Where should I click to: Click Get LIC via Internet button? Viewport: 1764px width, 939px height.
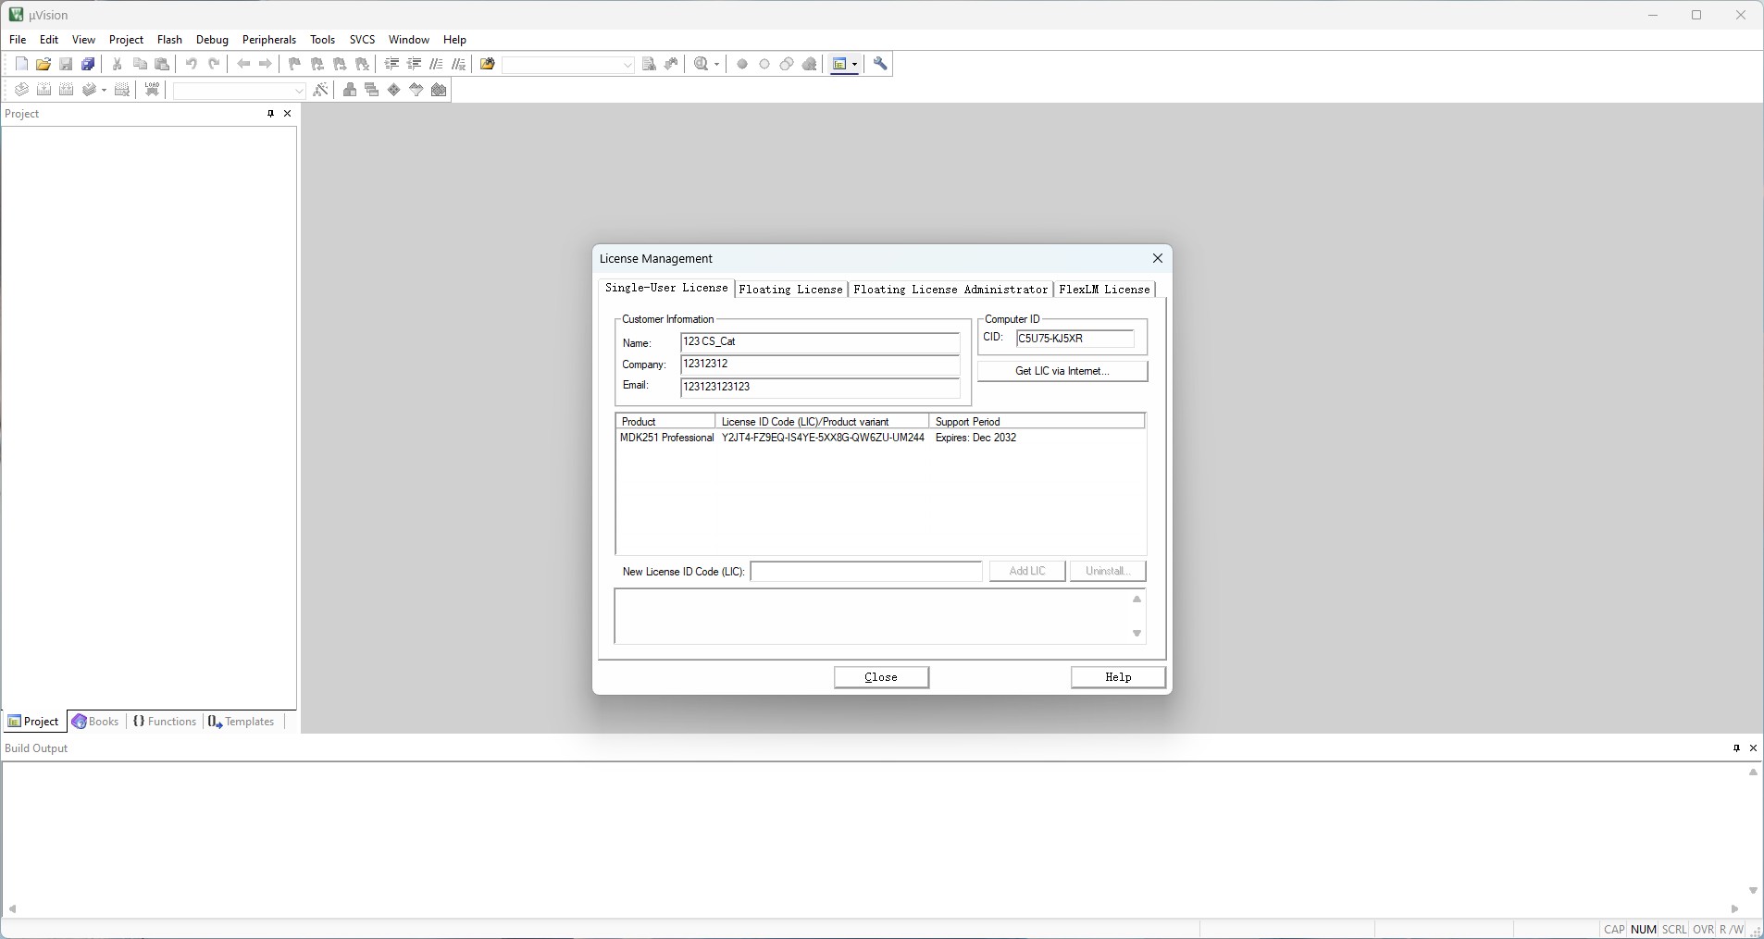click(x=1062, y=371)
